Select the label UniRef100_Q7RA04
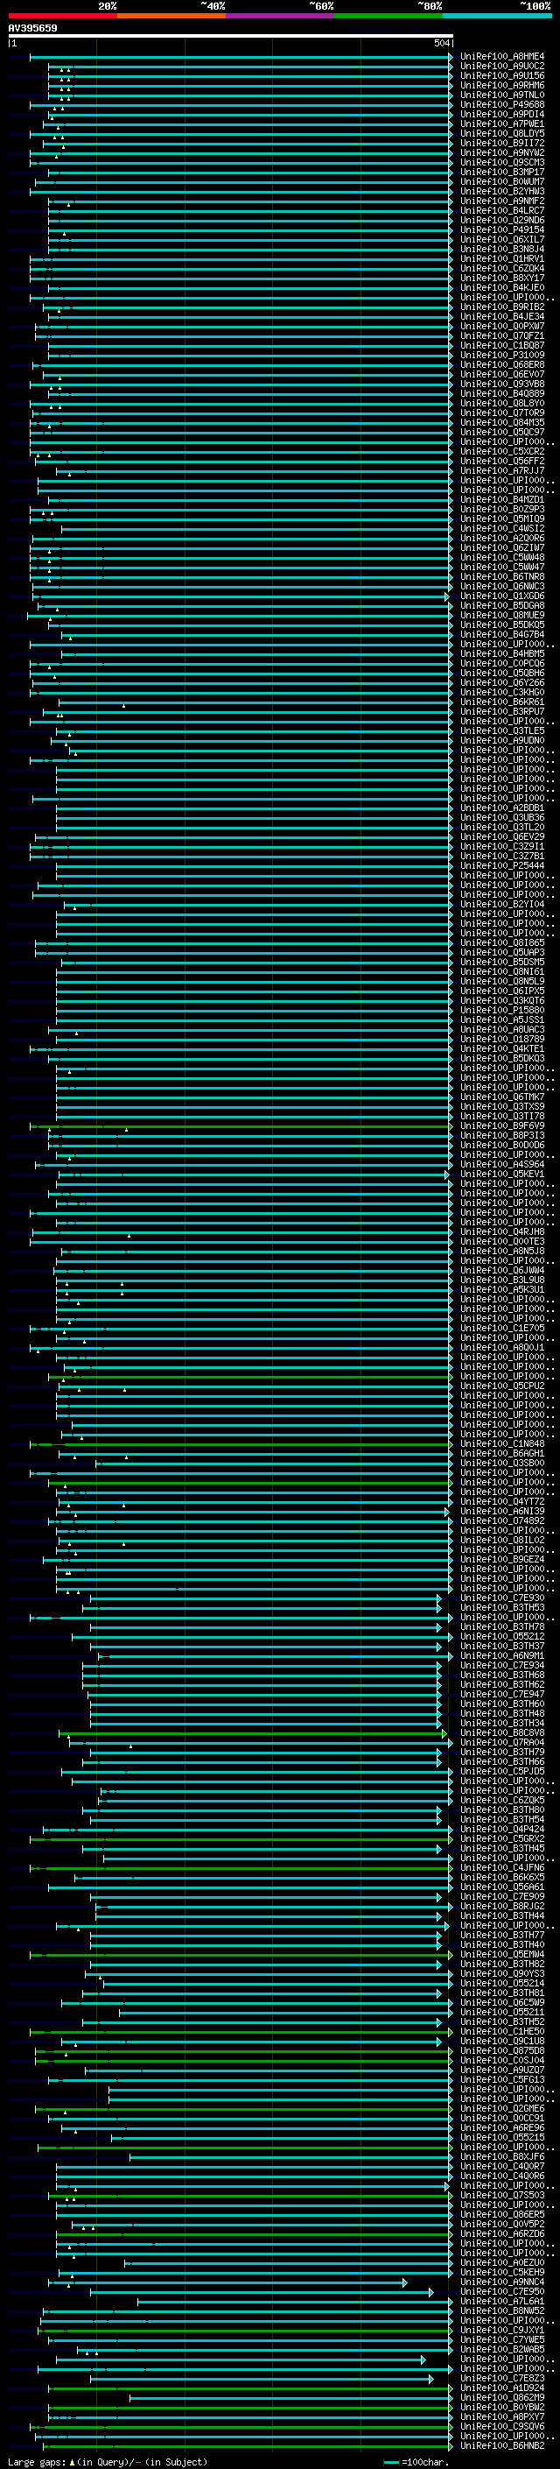 pos(502,1742)
